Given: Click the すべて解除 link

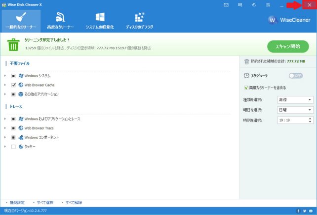Looking at the screenshot, I should tap(74, 203).
